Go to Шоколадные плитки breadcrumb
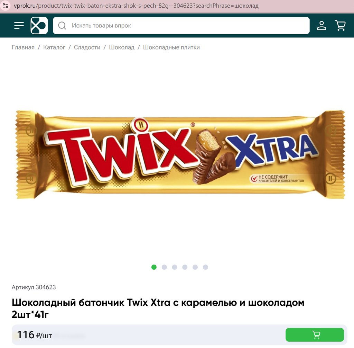The width and height of the screenshot is (354, 348). 171,47
